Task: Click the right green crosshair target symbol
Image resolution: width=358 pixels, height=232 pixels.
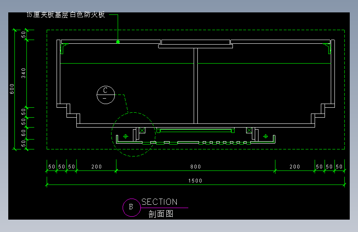Action: 266,136
